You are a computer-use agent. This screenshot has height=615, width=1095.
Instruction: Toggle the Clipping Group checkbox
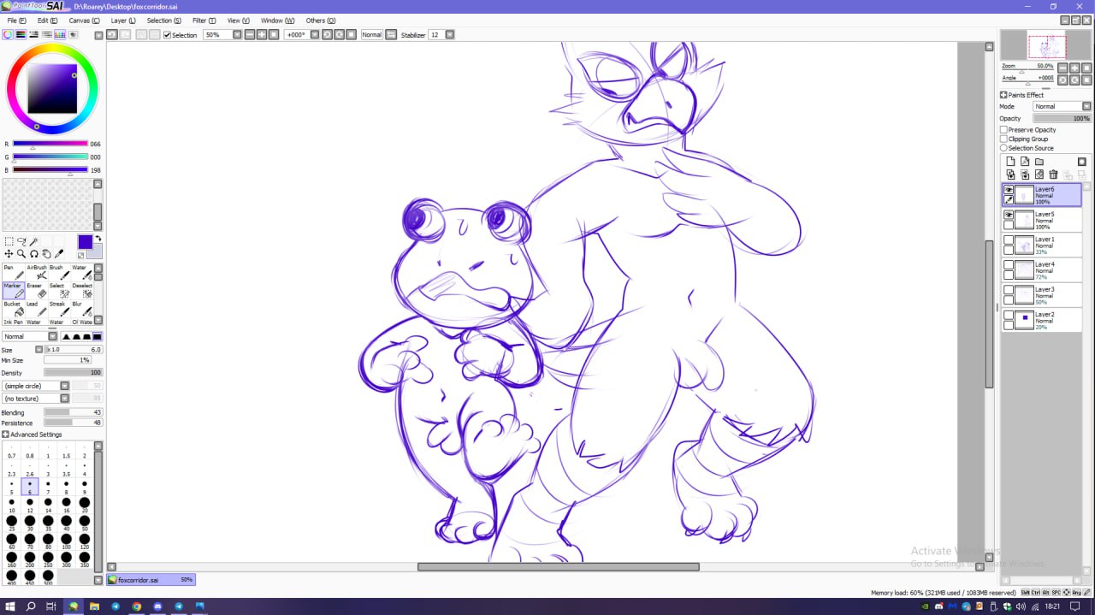pos(1004,139)
